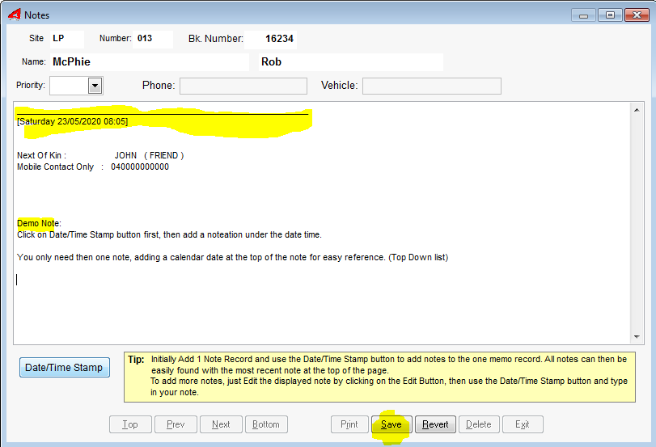Save the note record
Screen dimensions: 656x447
point(391,424)
